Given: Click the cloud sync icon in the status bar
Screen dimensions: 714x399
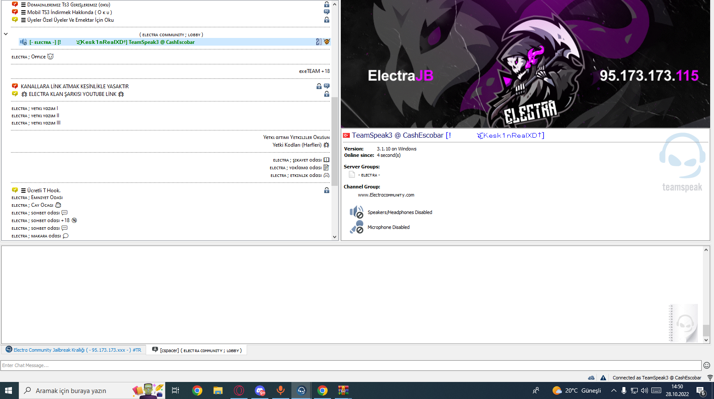Looking at the screenshot, I should [591, 378].
